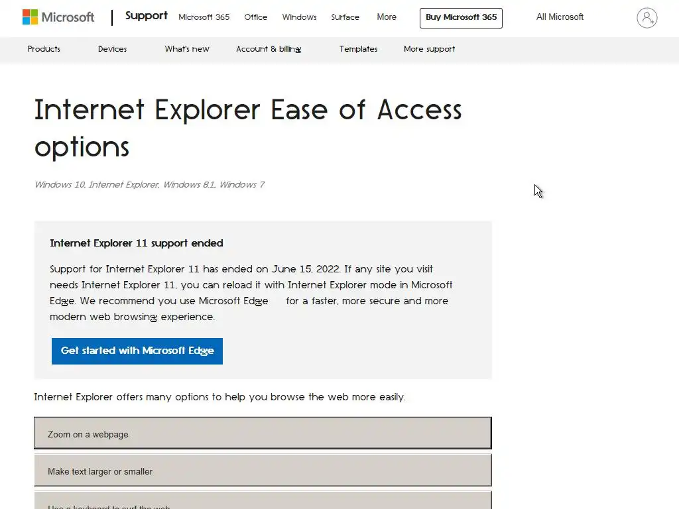Expand the More menu in the header
This screenshot has width=679, height=509.
pos(387,17)
